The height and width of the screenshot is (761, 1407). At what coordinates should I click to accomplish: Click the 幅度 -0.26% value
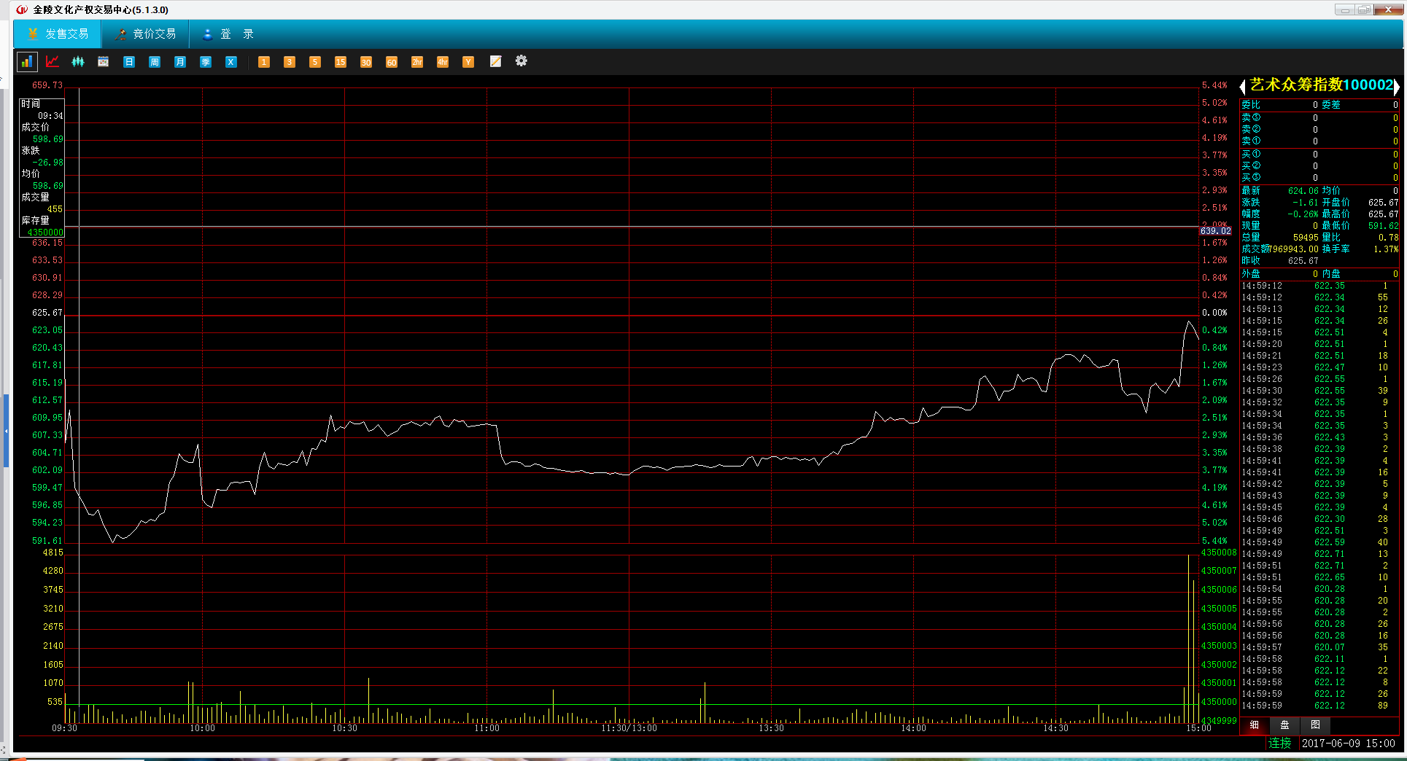[x=1303, y=214]
